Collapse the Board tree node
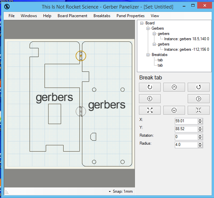The height and width of the screenshot is (198, 214). [142, 23]
